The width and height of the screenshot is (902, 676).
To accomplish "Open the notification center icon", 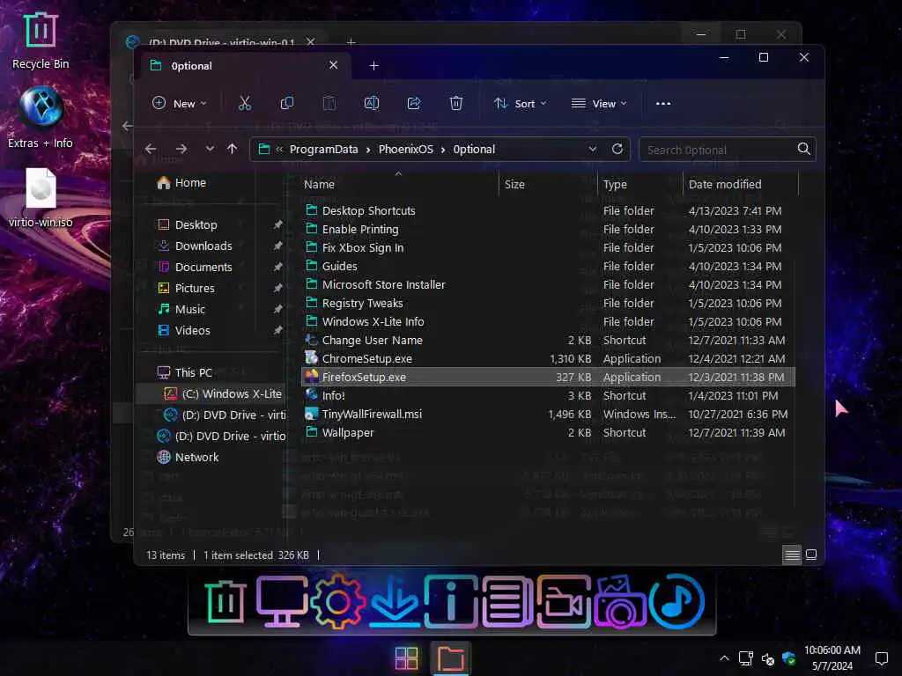I will tap(881, 658).
